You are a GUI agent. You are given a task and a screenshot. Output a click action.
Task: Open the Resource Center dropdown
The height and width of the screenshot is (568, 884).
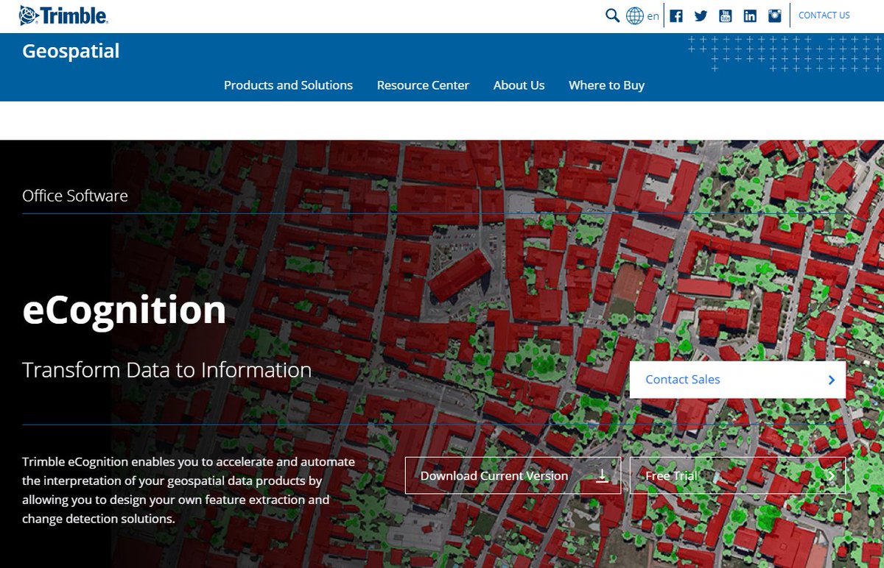(423, 85)
